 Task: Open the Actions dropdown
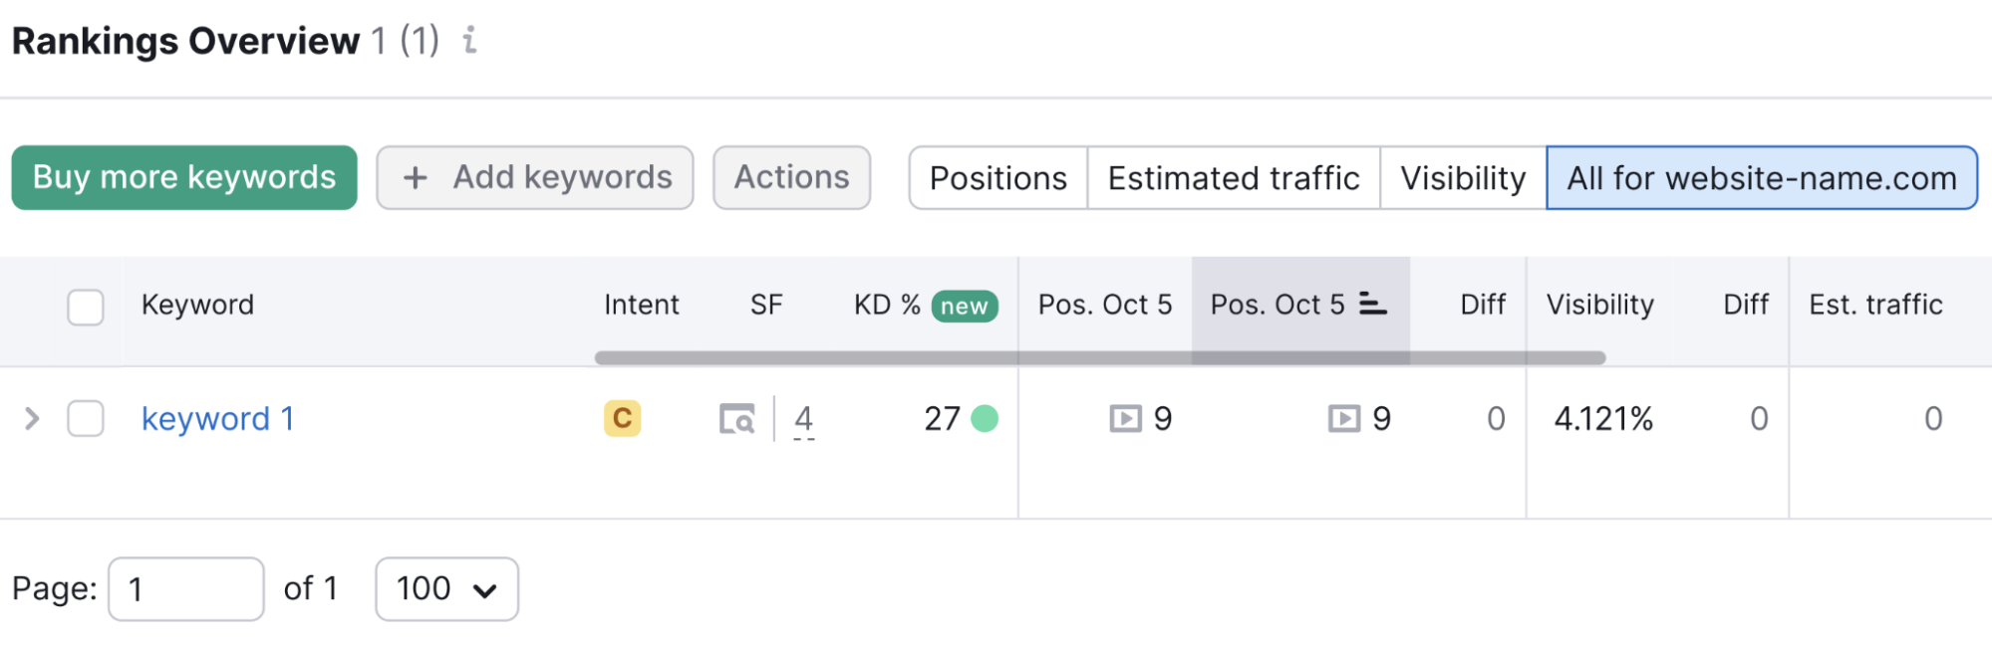tap(791, 177)
